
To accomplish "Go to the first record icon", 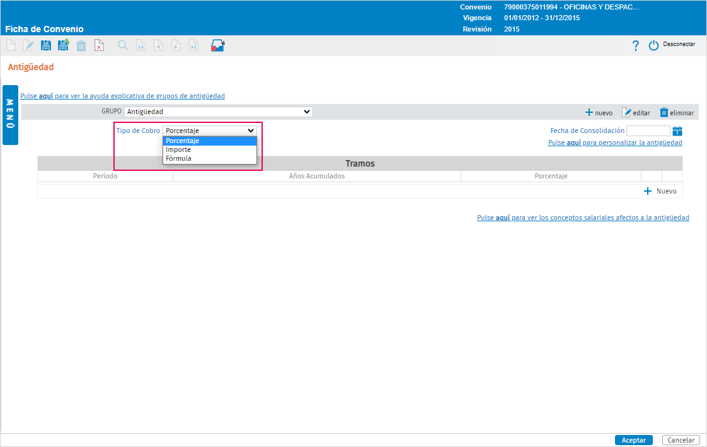I will coord(141,45).
